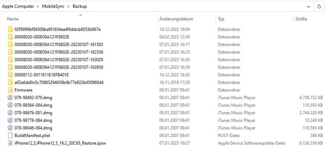325x147 pixels.
Task: Select folder name a83a6dd0c0c70865294659b4b77e922b450960d4
Action: click(59, 82)
